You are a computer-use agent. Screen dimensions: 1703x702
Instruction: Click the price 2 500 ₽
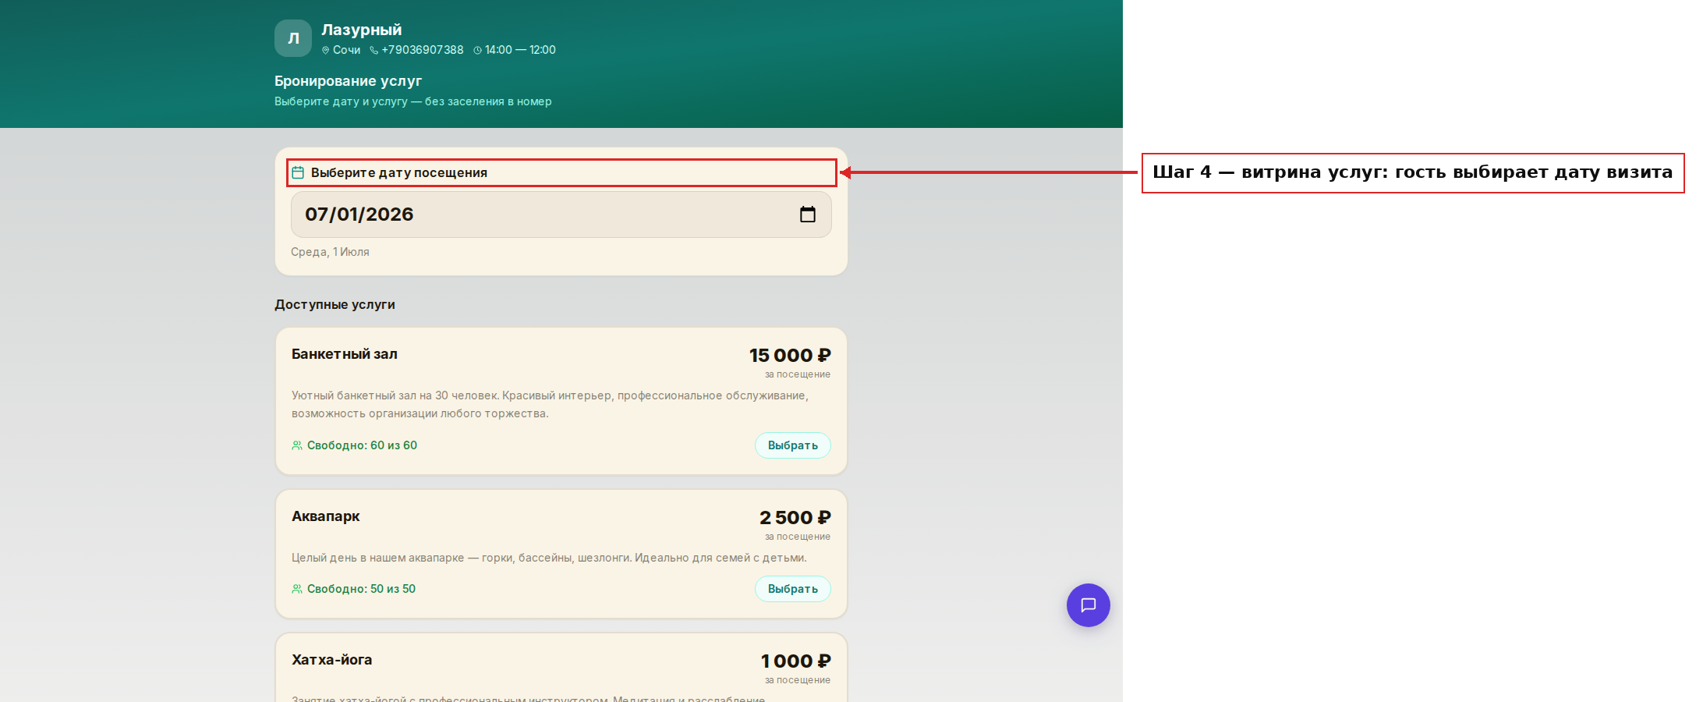point(795,518)
